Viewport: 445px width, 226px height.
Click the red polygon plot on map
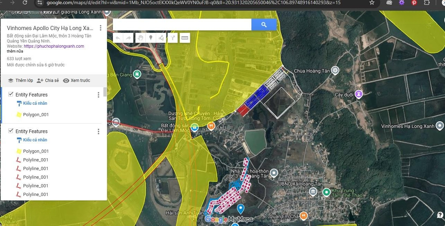click(243, 110)
